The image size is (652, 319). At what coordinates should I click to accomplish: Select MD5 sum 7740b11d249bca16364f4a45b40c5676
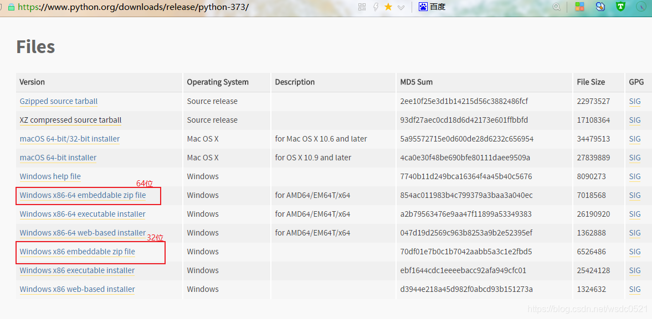tap(466, 176)
